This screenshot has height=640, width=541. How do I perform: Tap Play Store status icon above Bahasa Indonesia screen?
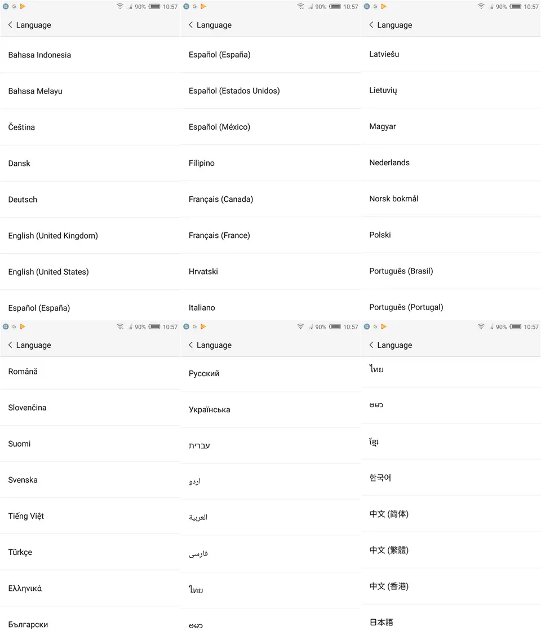pyautogui.click(x=23, y=7)
